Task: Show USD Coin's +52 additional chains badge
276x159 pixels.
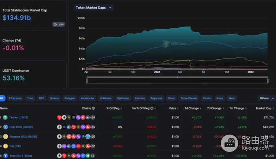Action: (93, 127)
